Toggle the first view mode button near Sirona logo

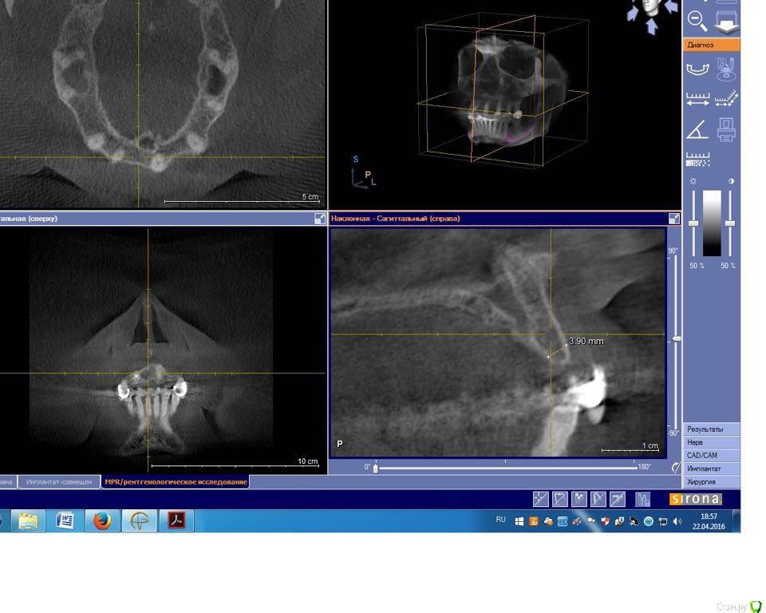(x=540, y=499)
